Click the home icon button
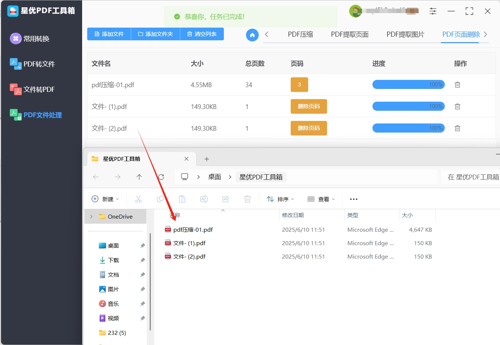The height and width of the screenshot is (345, 500). 252,35
